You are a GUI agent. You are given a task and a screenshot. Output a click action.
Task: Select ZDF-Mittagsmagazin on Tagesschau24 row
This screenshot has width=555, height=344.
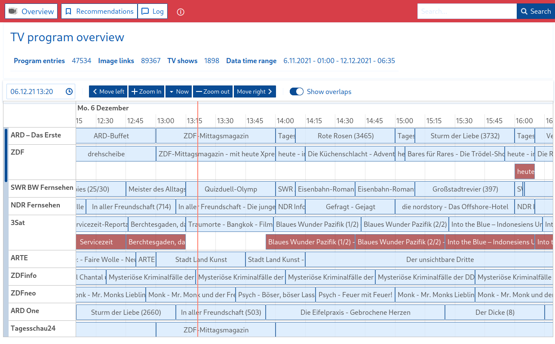point(216,330)
